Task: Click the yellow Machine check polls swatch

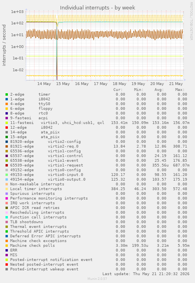Action: tap(7, 246)
